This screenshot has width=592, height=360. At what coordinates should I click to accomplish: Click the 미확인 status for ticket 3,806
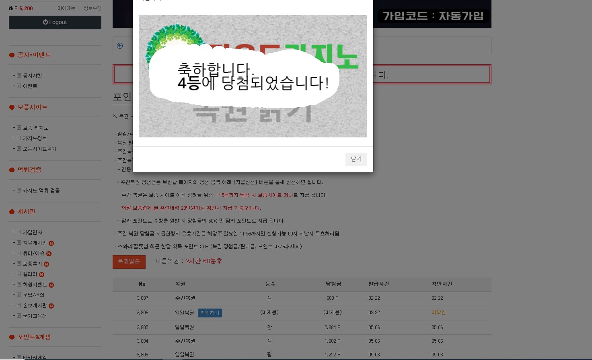click(439, 313)
